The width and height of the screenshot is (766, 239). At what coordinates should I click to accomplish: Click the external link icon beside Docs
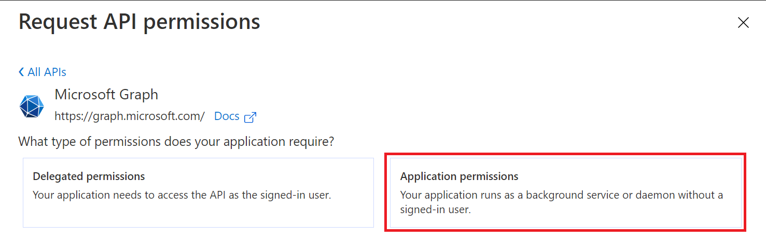[x=250, y=117]
